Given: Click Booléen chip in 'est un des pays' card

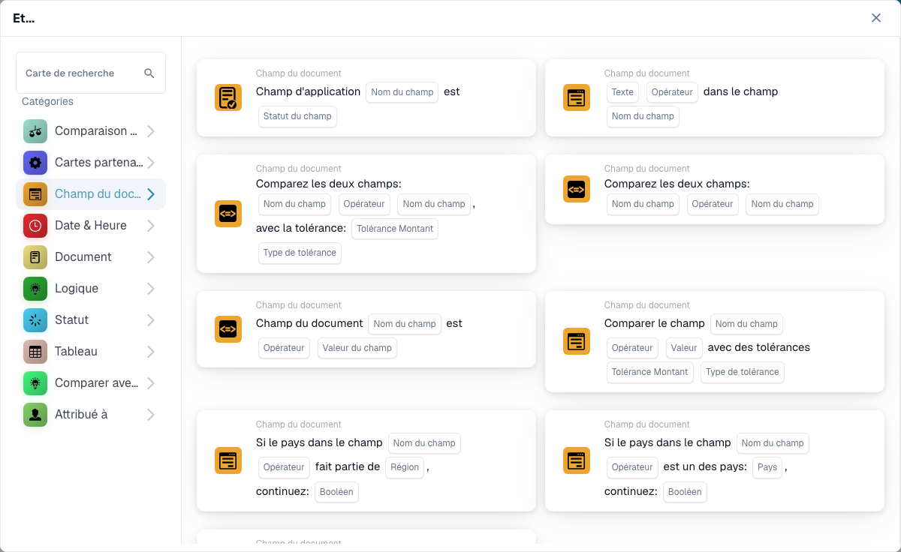Looking at the screenshot, I should coord(685,492).
